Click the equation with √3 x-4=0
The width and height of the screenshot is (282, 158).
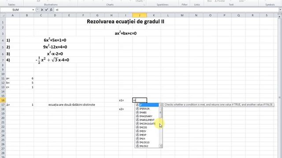pyautogui.click(x=52, y=60)
